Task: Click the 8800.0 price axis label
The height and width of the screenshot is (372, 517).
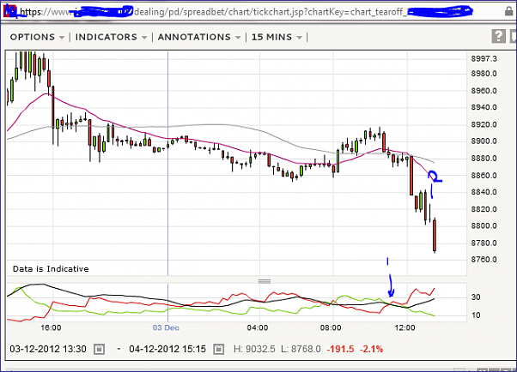Action: 484,225
